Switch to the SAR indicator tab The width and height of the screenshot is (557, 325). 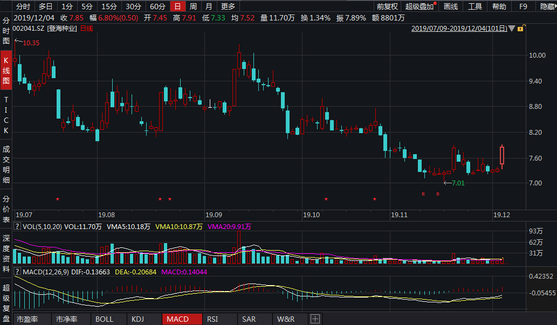point(255,319)
